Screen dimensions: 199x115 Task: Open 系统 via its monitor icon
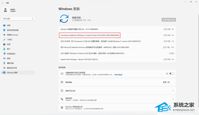tap(4, 25)
